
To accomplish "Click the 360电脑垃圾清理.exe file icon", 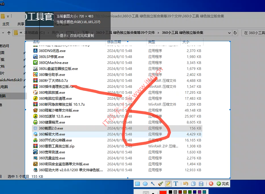I will pyautogui.click(x=35, y=98).
